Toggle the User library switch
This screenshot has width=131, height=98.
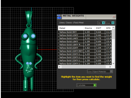110,23
